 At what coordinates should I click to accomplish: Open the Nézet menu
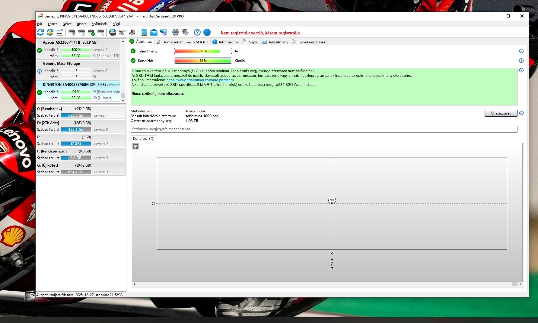pos(67,24)
